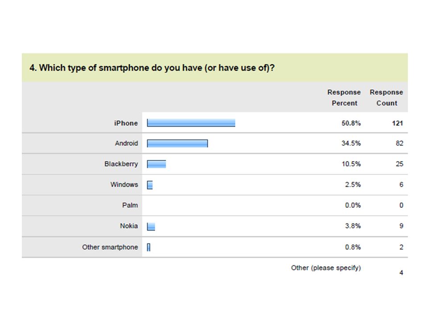Click the question 4 title text
Image resolution: width=428 pixels, height=321 pixels.
click(x=152, y=68)
